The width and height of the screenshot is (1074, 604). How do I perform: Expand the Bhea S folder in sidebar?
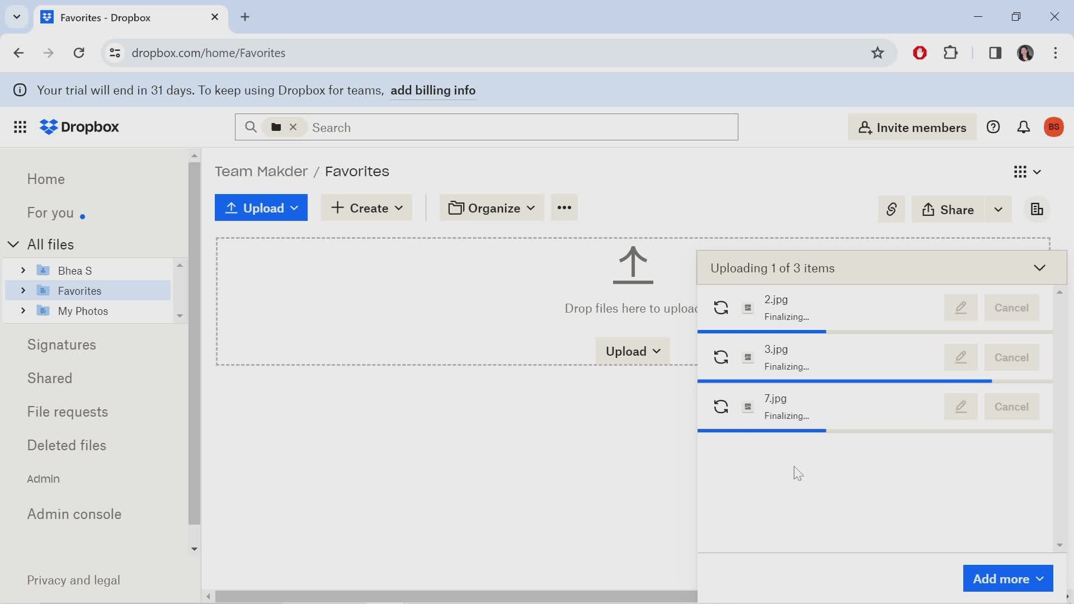pyautogui.click(x=23, y=271)
